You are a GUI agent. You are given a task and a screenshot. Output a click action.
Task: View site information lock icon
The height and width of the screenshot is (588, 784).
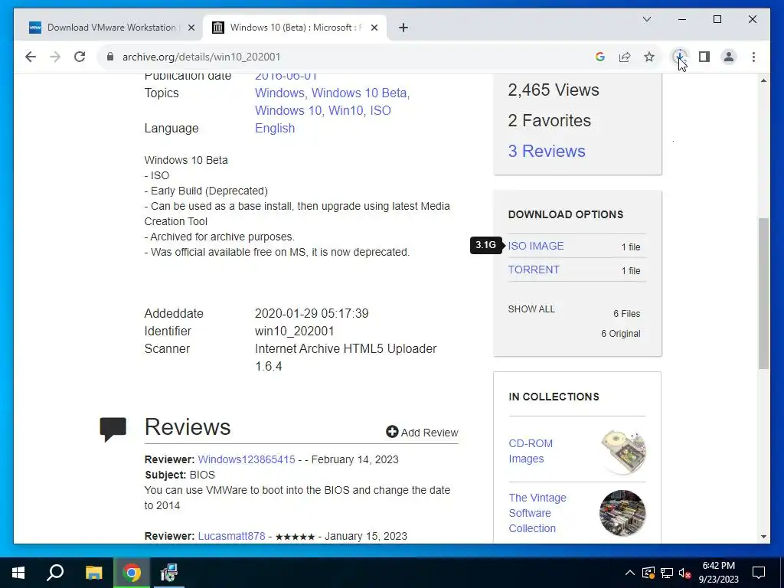click(110, 57)
